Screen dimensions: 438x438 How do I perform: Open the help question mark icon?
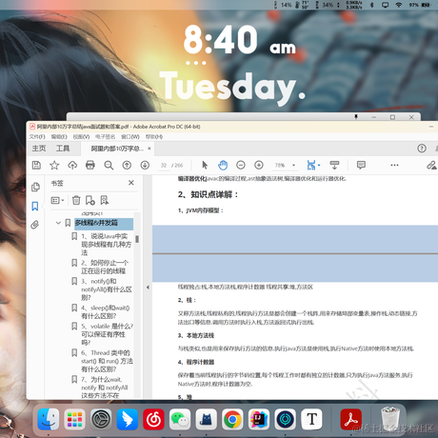click(422, 149)
